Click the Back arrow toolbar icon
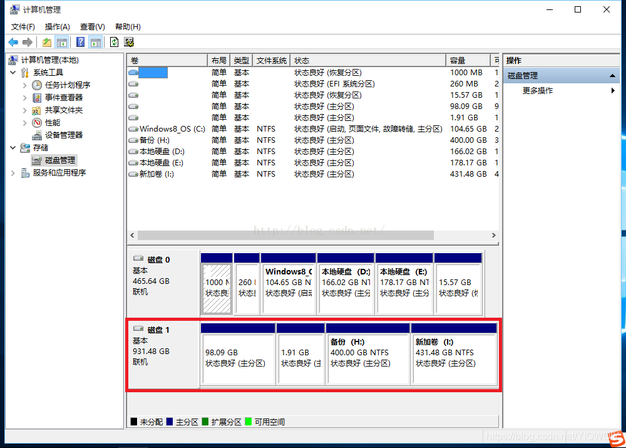 [13, 42]
